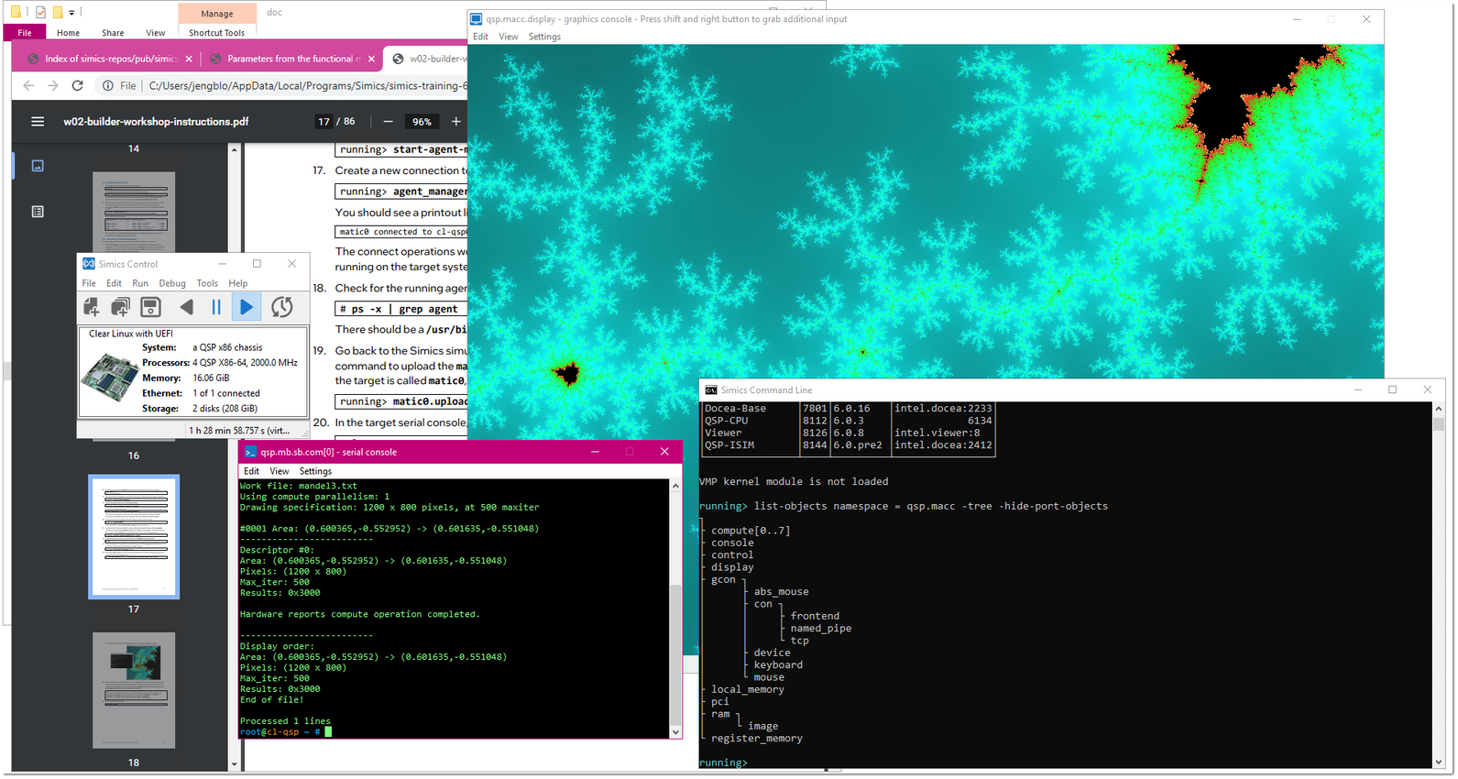Screen dimensions: 1458x779
Task: Zoom out the PDF with minus button
Action: click(x=389, y=122)
